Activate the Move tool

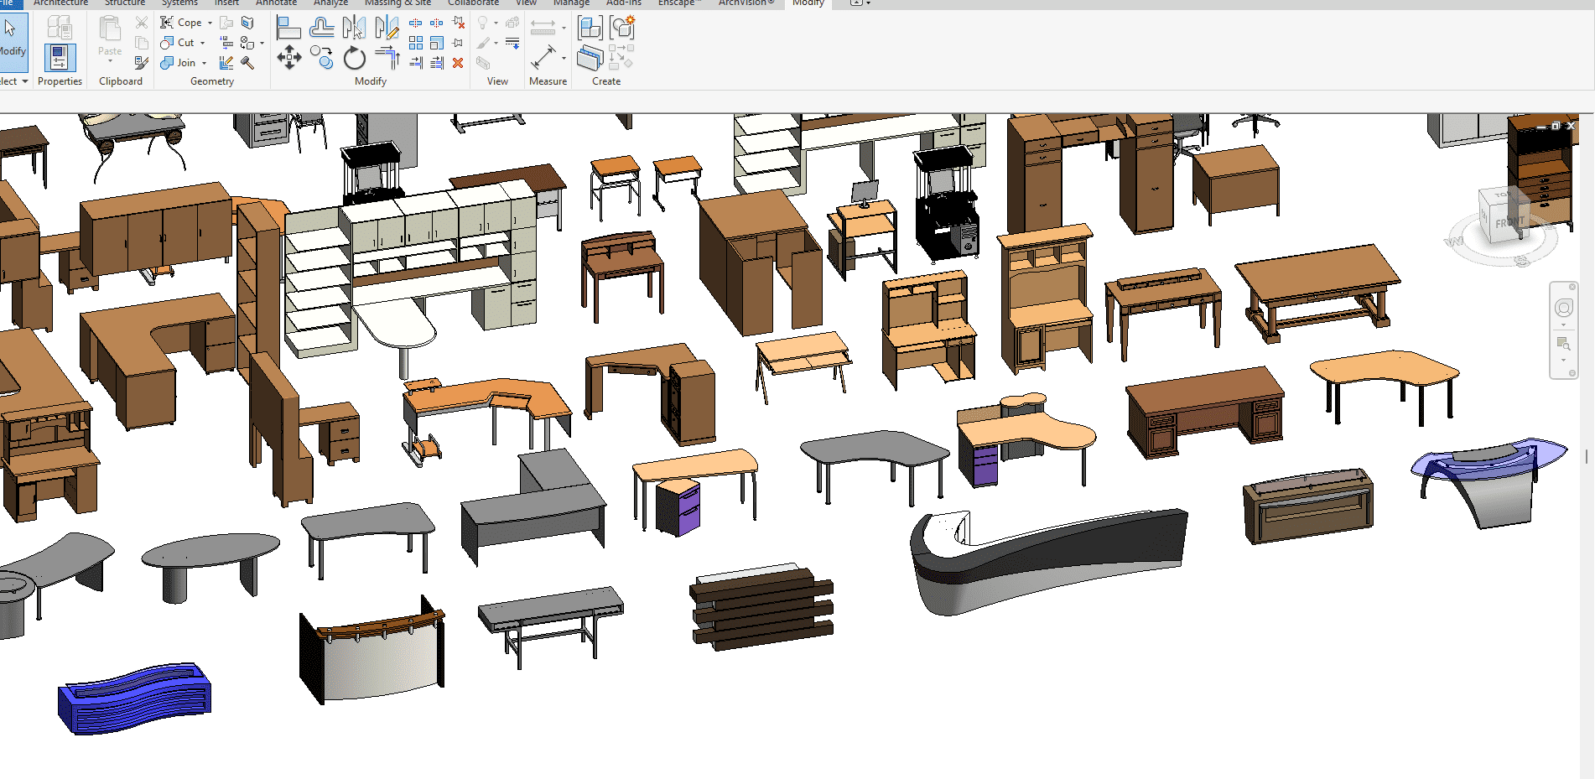click(x=288, y=58)
